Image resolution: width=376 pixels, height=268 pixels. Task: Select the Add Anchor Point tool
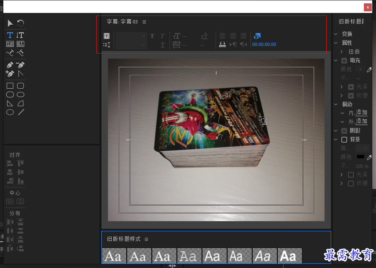[x=10, y=74]
